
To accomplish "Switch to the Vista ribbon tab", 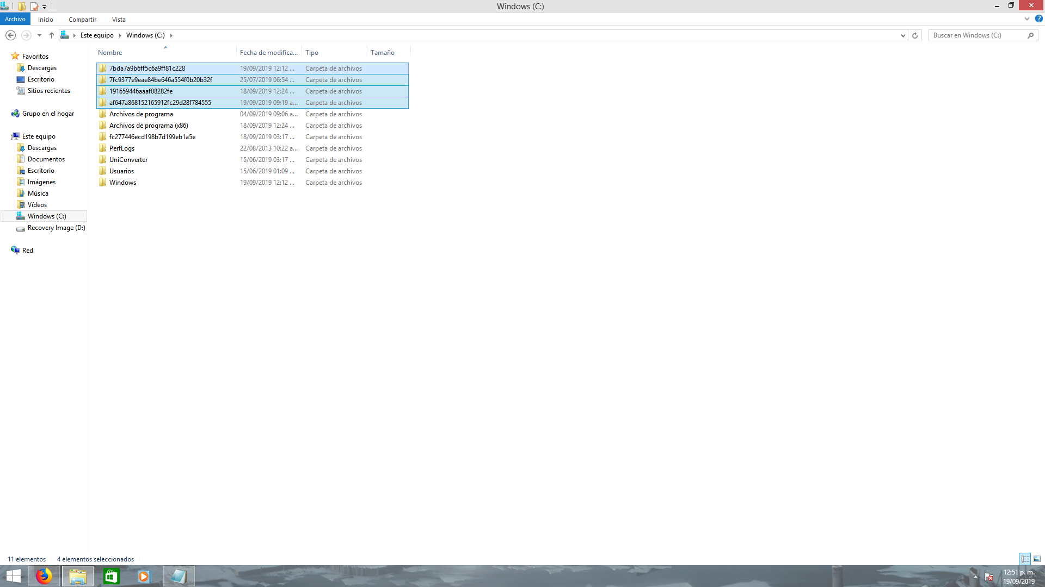I will (119, 20).
